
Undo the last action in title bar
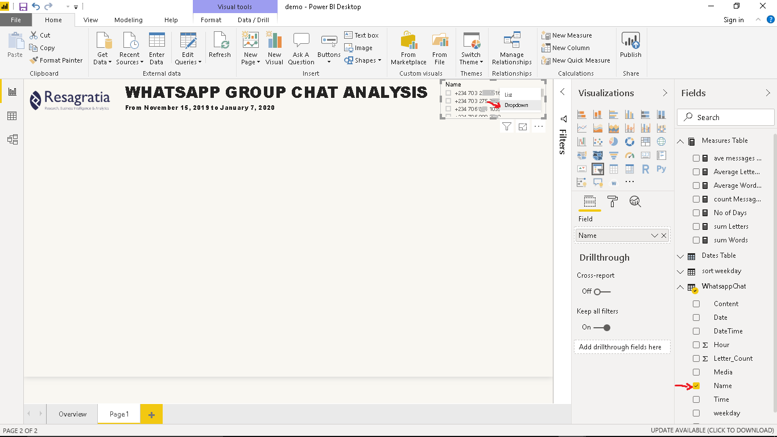[36, 7]
